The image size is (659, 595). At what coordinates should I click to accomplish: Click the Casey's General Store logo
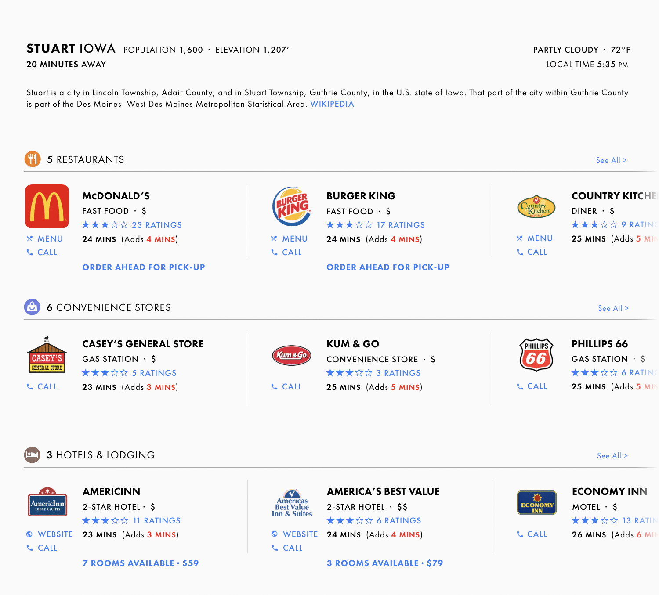(x=47, y=355)
